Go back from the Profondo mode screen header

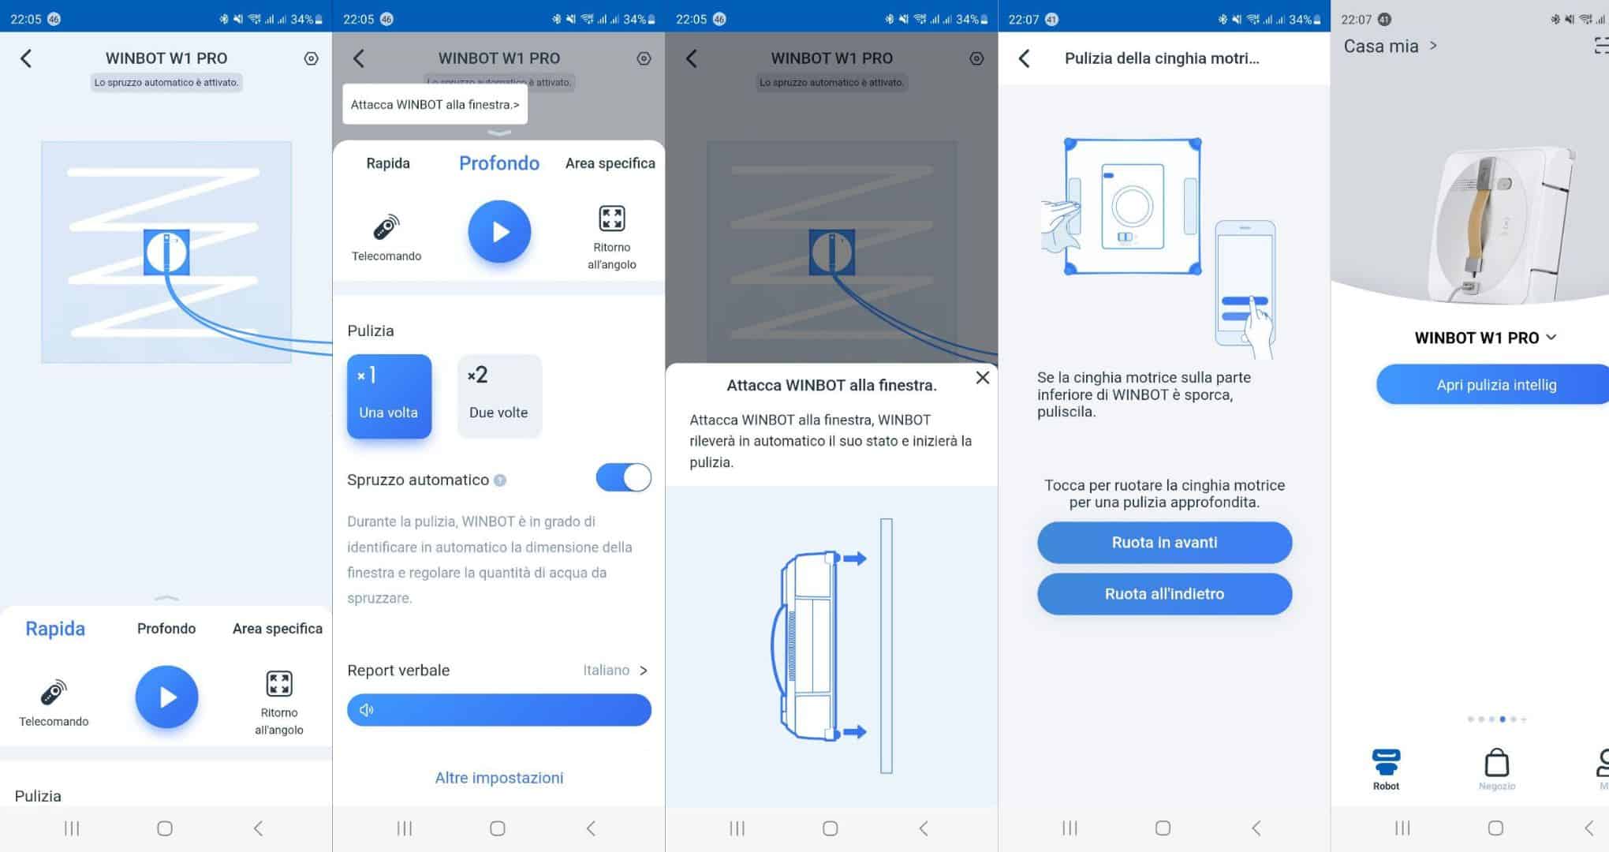coord(359,58)
